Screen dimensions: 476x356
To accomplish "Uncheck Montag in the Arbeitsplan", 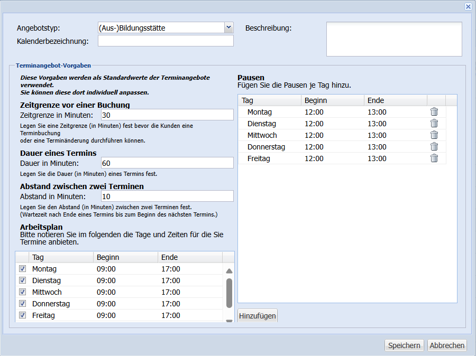I will point(22,269).
